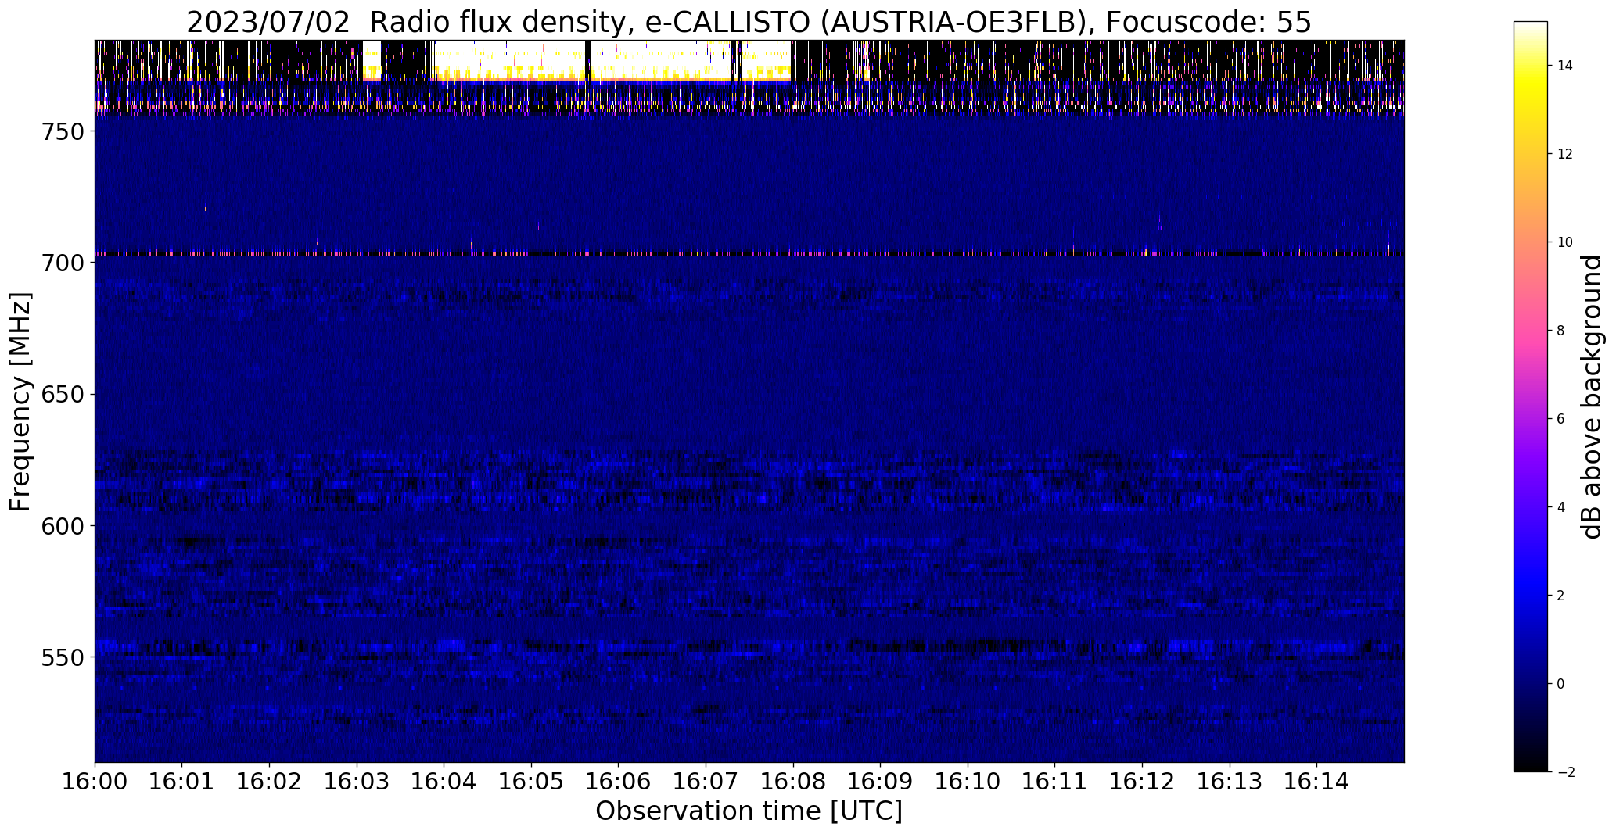Click the colorbar tick value −2
The image size is (1616, 834).
(x=1566, y=772)
